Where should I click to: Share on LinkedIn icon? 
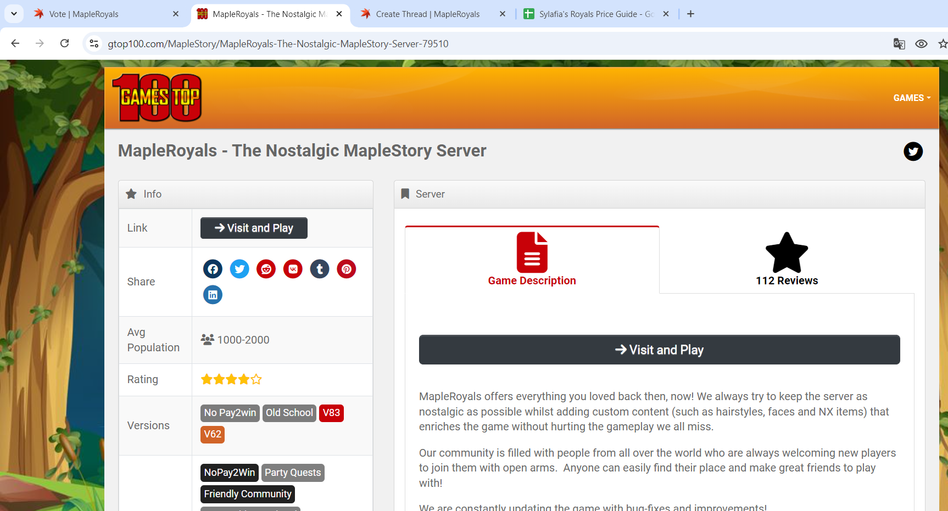[x=213, y=295]
